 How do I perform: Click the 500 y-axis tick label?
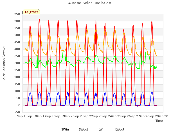coord(17,35)
